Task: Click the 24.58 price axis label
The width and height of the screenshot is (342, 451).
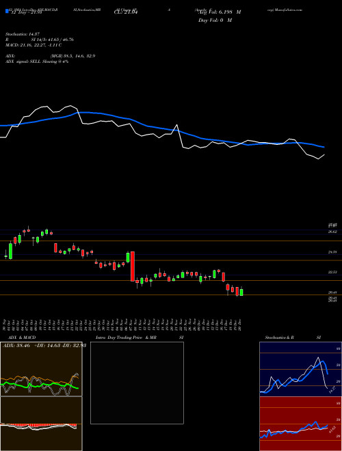Action: pos(332,252)
